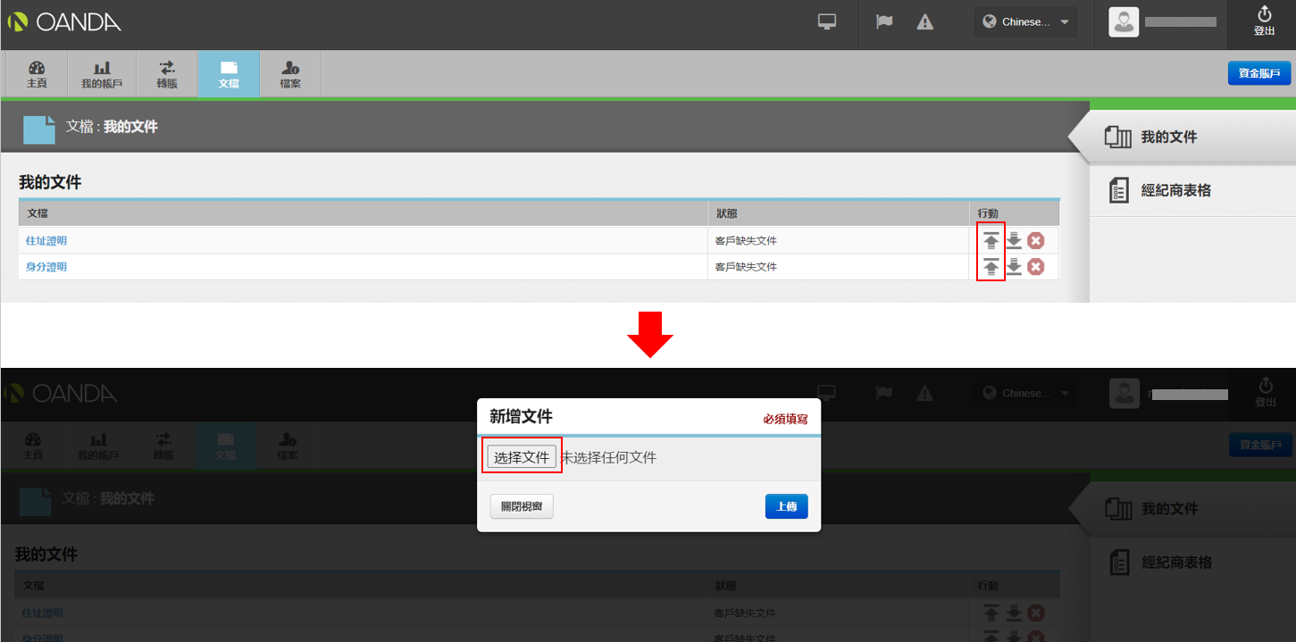Image resolution: width=1296 pixels, height=642 pixels.
Task: Close the dialog with 關閉視窗 button
Action: 522,506
